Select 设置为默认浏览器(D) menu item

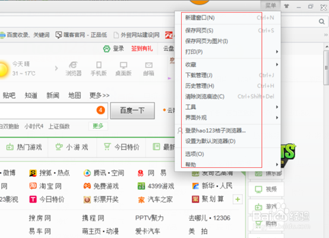(228, 141)
